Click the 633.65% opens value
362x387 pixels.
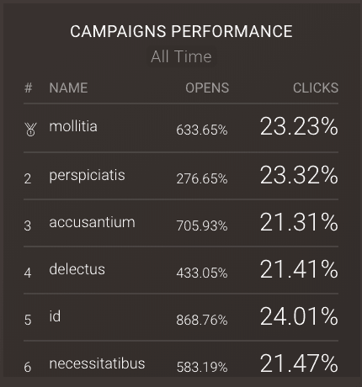click(202, 130)
